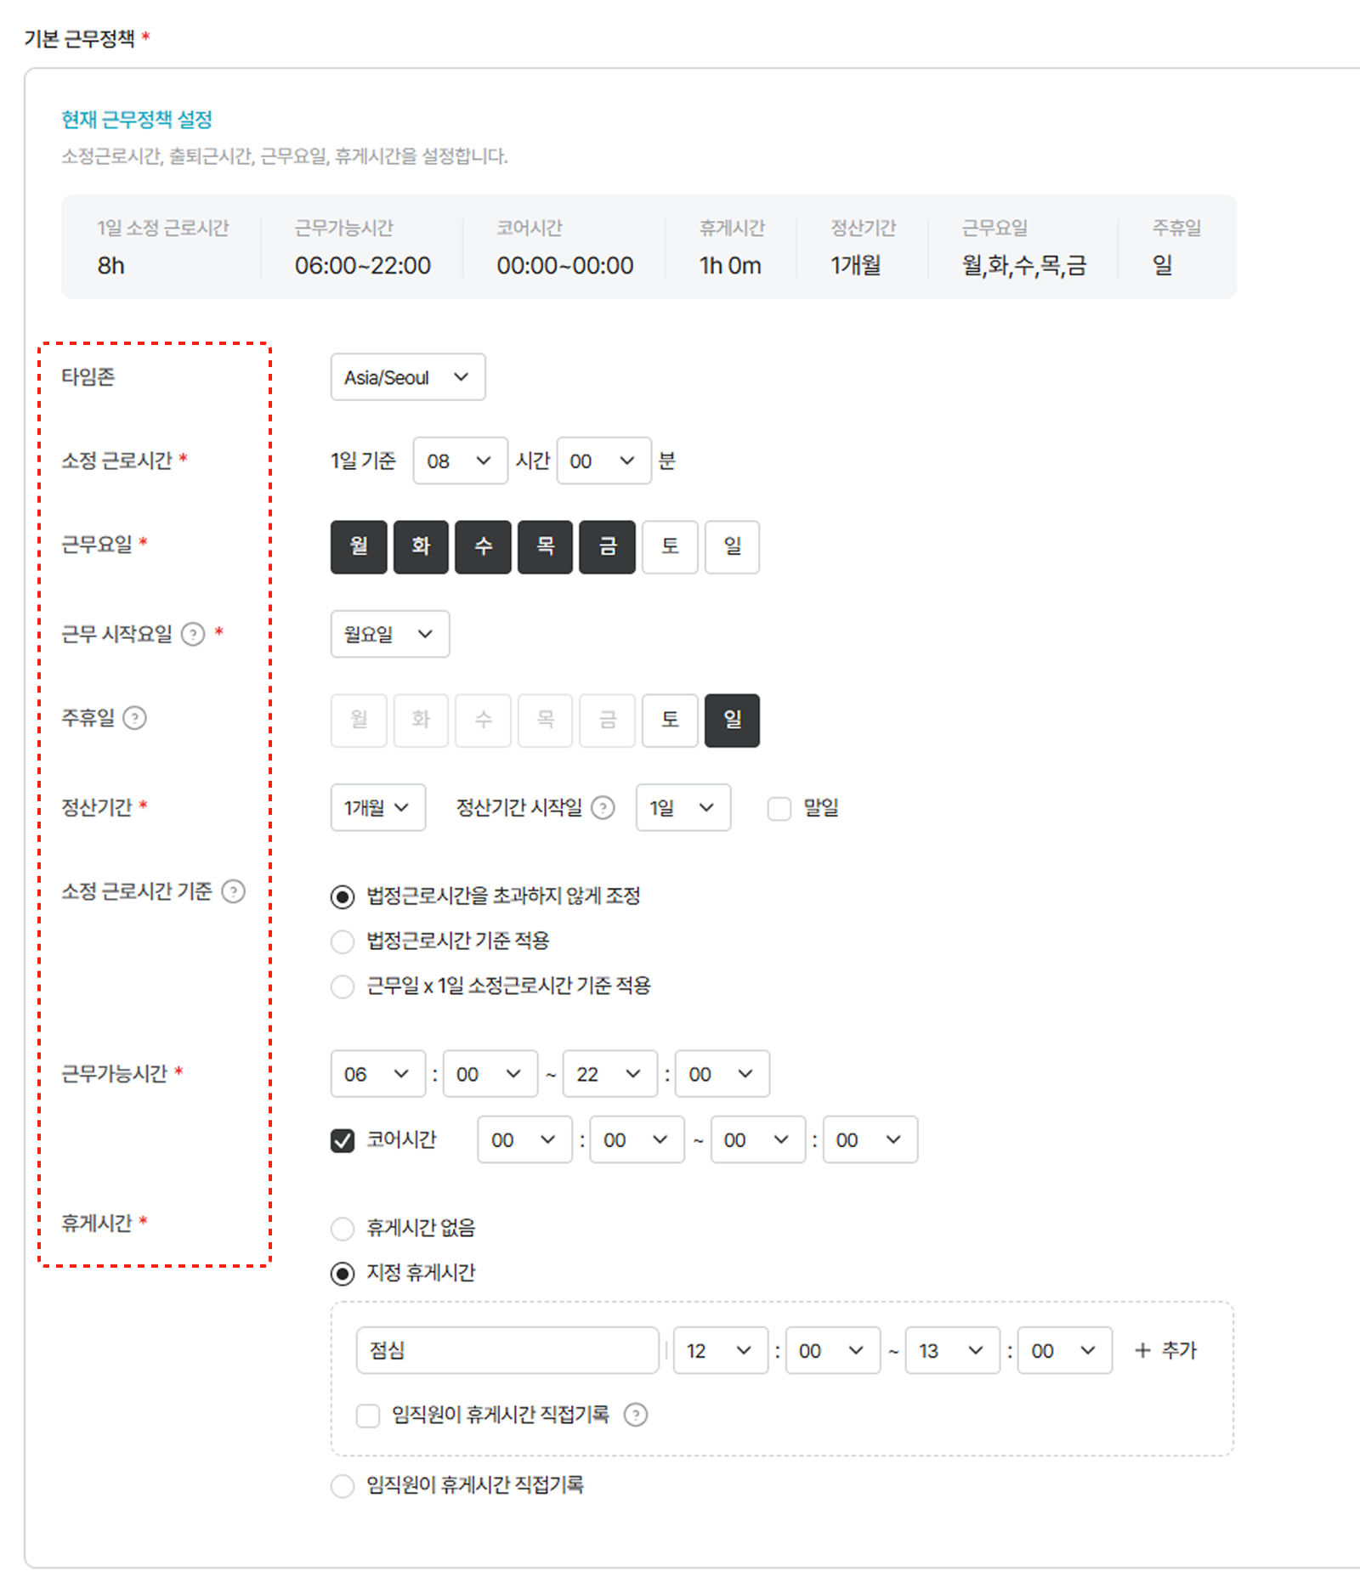Image resolution: width=1360 pixels, height=1594 pixels.
Task: Click help icon next to 소정 근로시간 기준
Action: click(233, 891)
